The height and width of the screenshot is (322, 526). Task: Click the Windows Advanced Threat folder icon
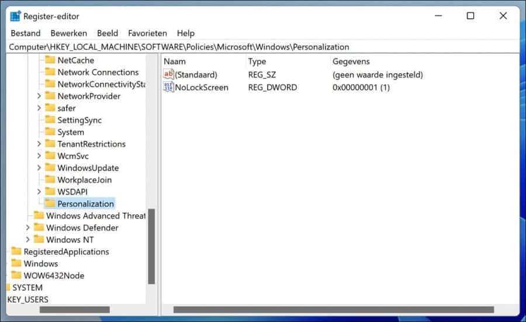pos(39,215)
